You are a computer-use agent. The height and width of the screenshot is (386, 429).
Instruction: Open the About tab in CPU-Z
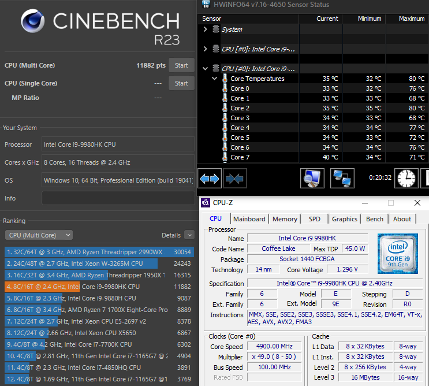click(x=402, y=219)
